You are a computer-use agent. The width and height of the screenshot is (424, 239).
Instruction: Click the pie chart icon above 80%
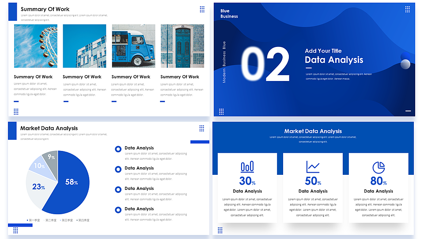click(379, 167)
